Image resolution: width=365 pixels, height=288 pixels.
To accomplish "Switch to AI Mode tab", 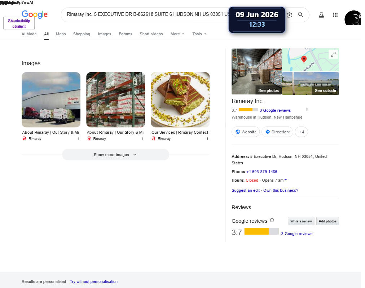I will (29, 34).
